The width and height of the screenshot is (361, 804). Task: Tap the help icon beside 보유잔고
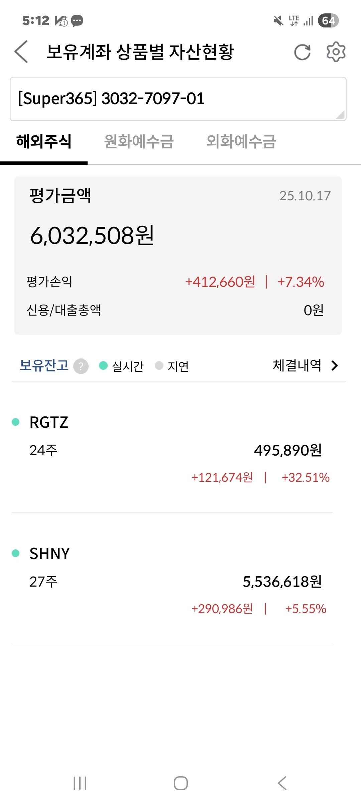pos(81,366)
